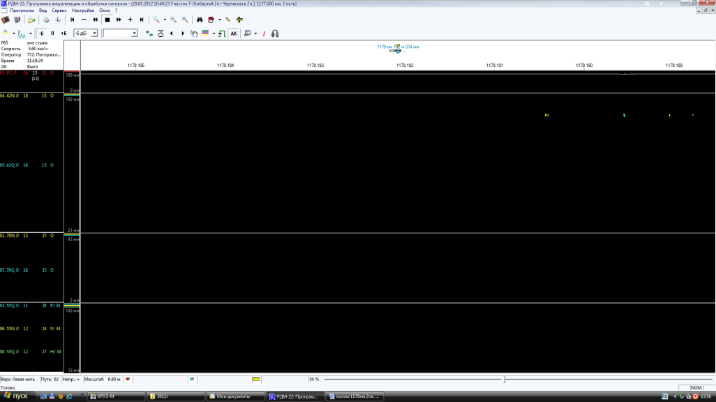
Task: Open the empty combo box in toolbar
Action: click(120, 33)
